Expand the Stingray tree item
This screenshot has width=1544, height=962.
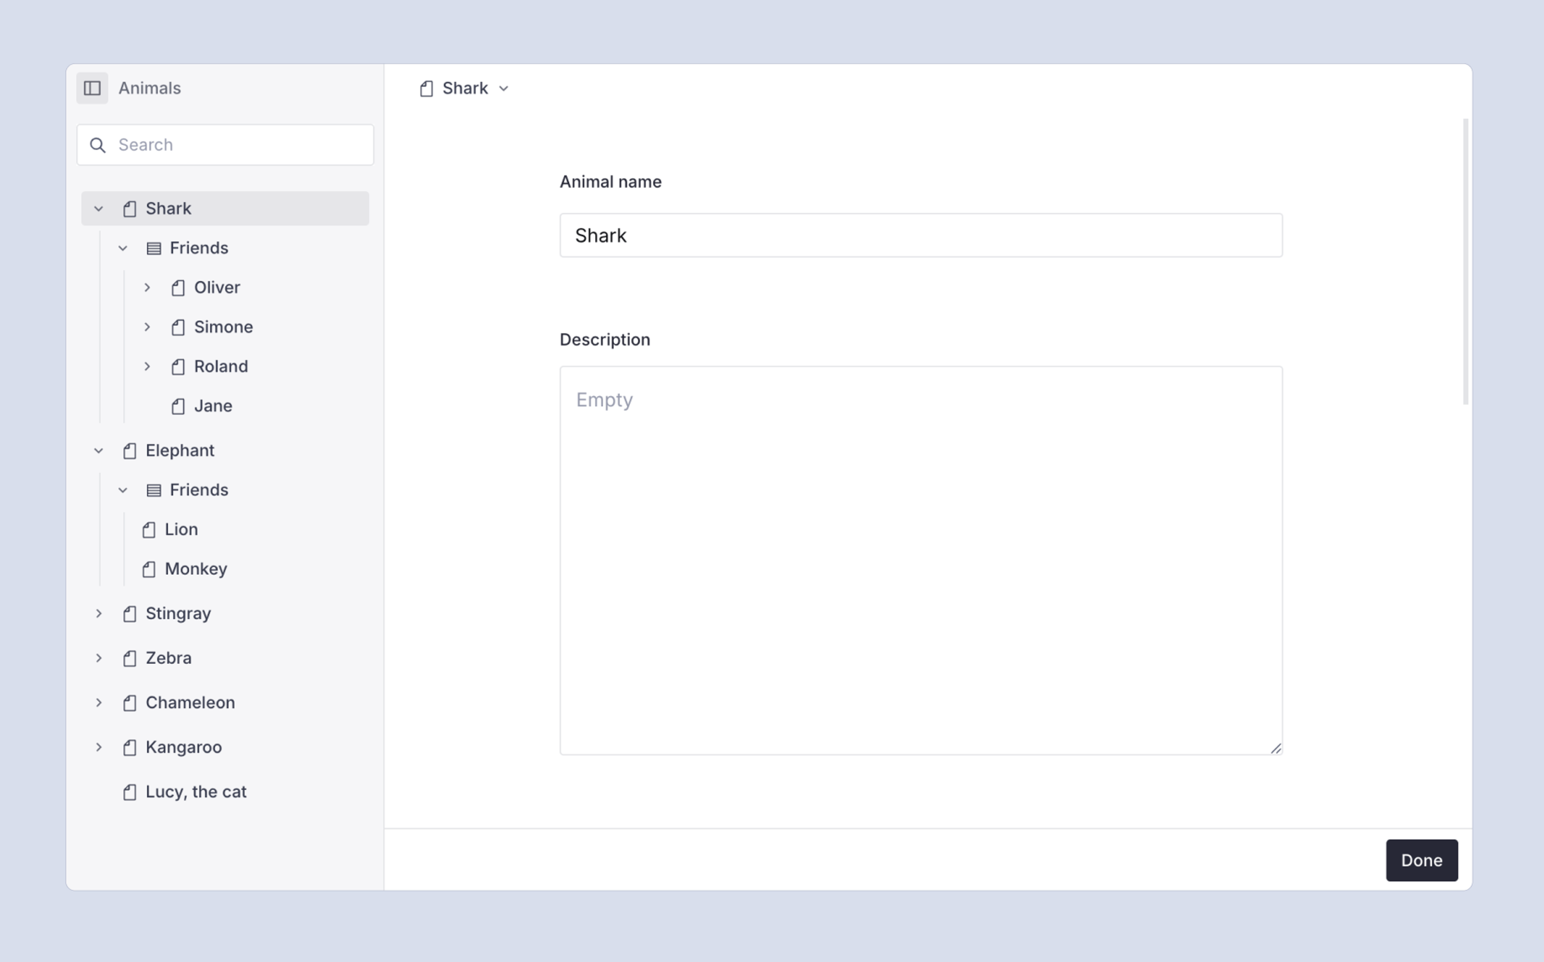coord(99,613)
